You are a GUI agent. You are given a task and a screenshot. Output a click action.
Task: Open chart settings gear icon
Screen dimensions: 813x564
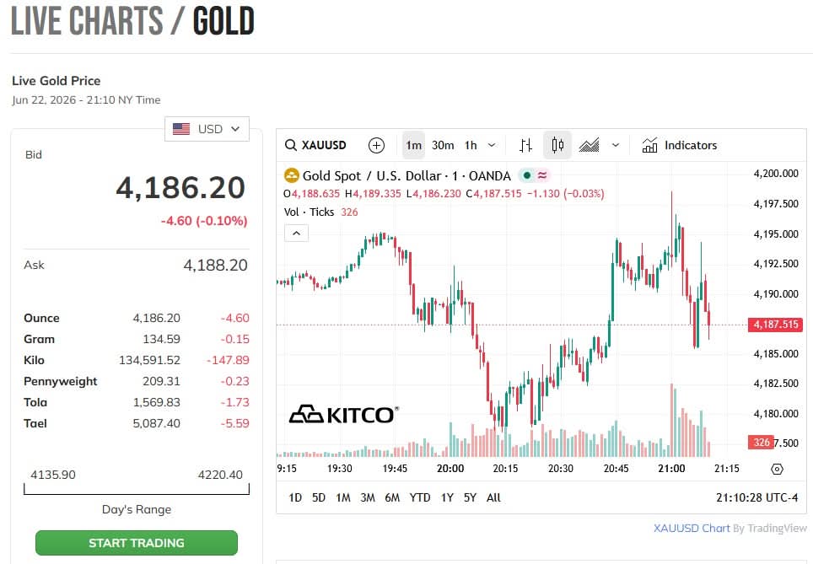[x=777, y=469]
